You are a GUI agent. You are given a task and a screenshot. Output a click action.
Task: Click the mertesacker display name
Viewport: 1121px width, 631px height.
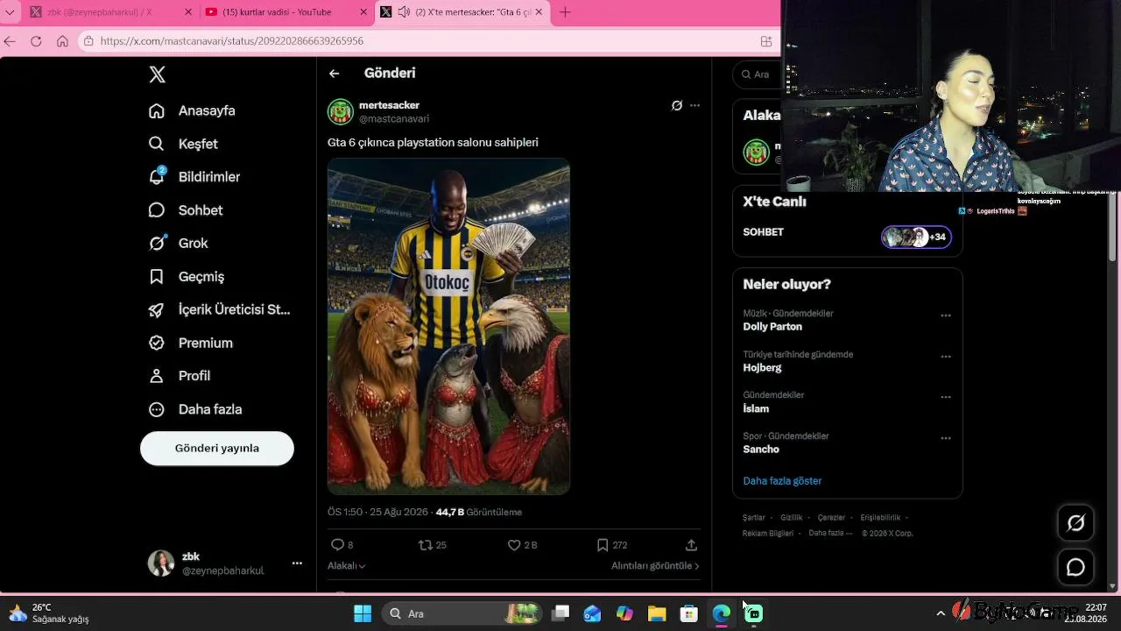[389, 105]
